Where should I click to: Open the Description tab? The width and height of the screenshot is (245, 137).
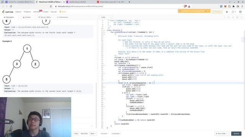[9, 17]
